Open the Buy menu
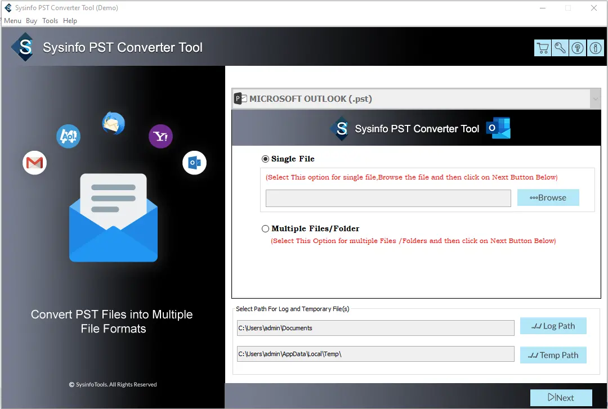This screenshot has height=409, width=608. tap(32, 21)
